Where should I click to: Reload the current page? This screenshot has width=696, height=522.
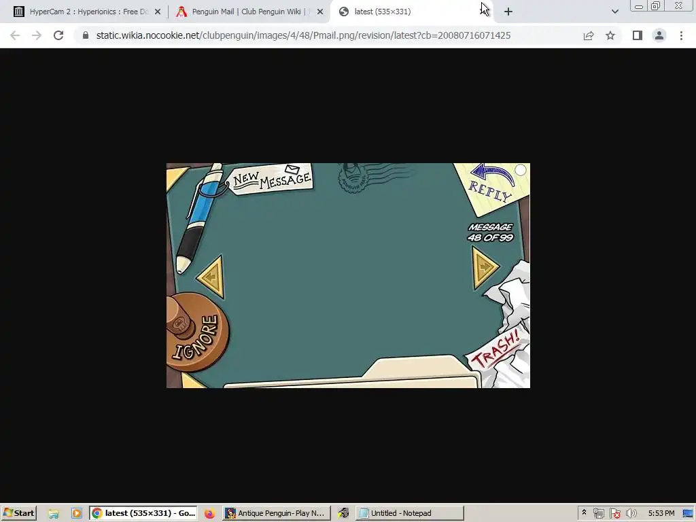[x=58, y=35]
